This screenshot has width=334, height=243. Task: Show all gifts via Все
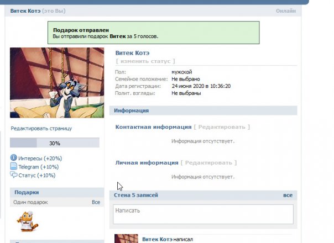coord(96,202)
